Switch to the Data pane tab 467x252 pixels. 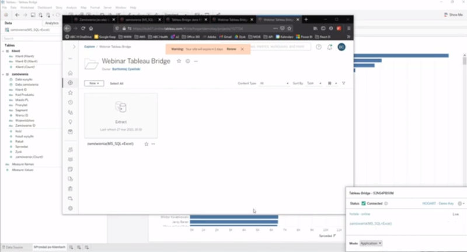(x=8, y=23)
